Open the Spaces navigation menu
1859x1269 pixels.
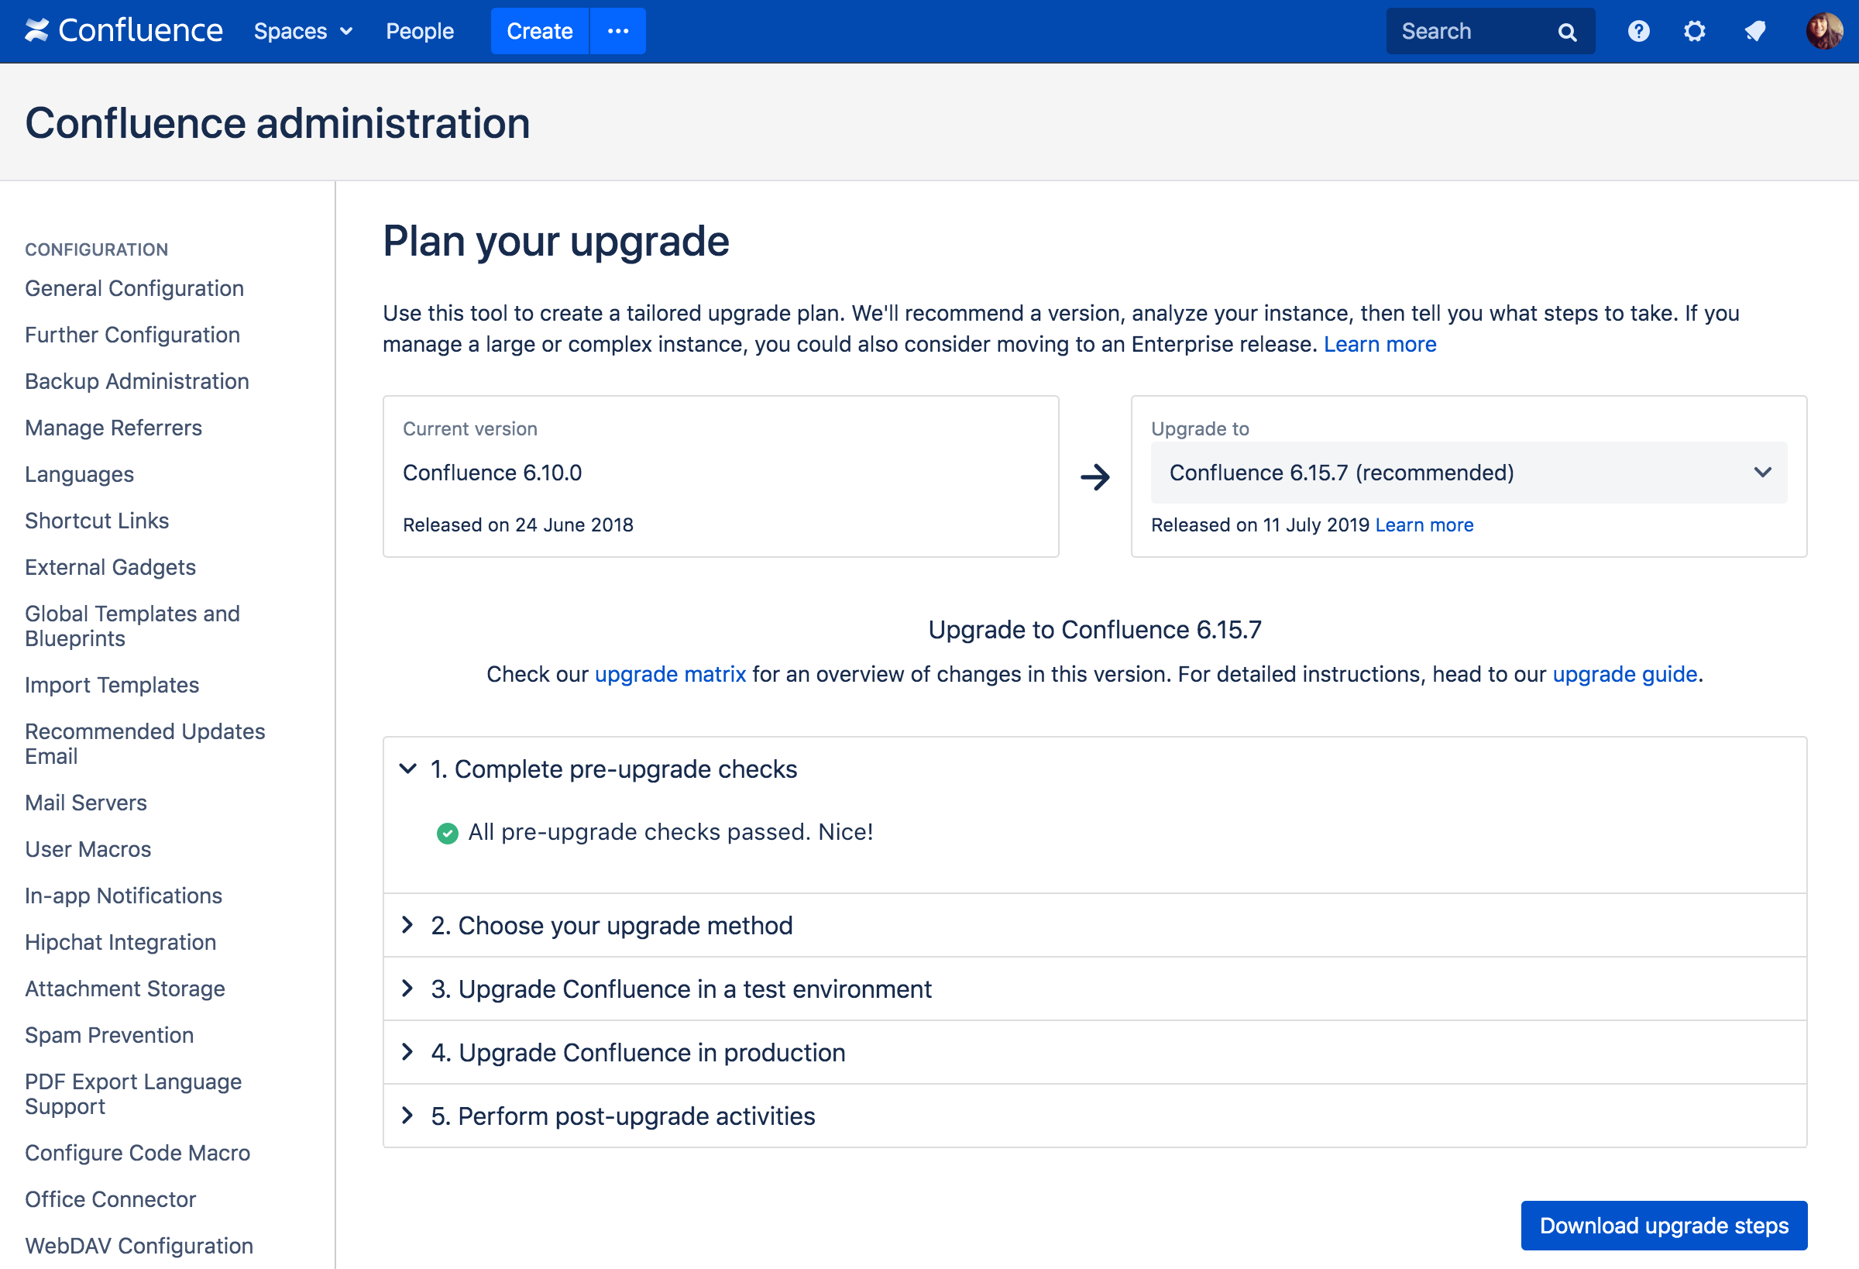point(301,31)
